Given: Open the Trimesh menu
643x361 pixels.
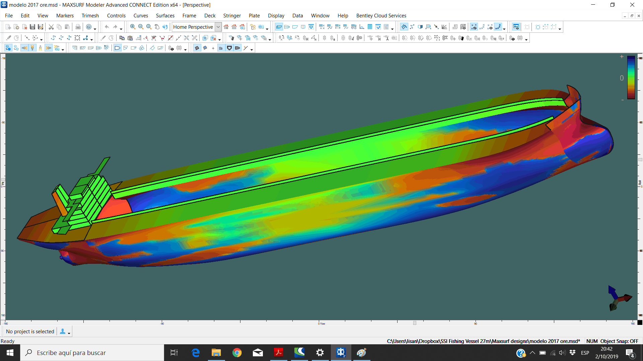Looking at the screenshot, I should pyautogui.click(x=90, y=16).
